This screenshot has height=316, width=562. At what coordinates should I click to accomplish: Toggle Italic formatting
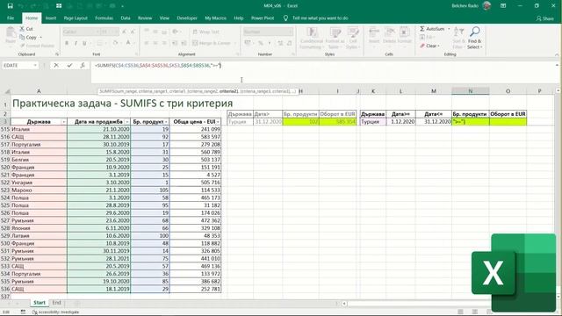pyautogui.click(x=76, y=43)
